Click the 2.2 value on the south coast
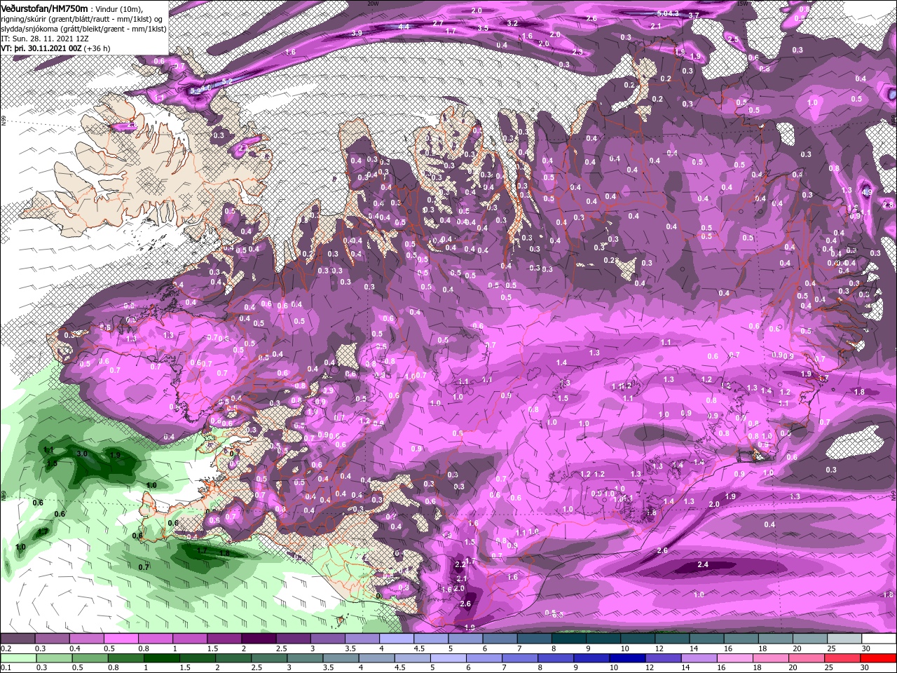Viewport: 897px width, 673px height. pos(460,564)
